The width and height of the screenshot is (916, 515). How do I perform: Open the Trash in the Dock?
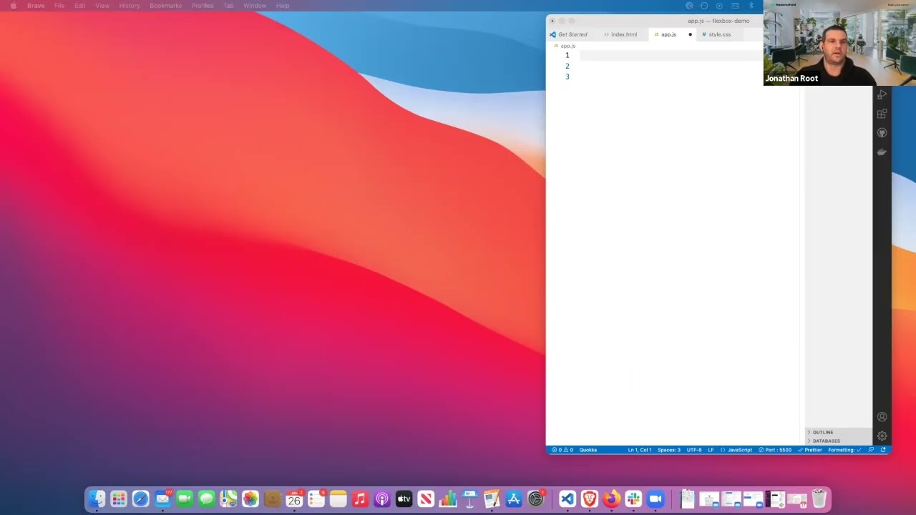click(819, 499)
